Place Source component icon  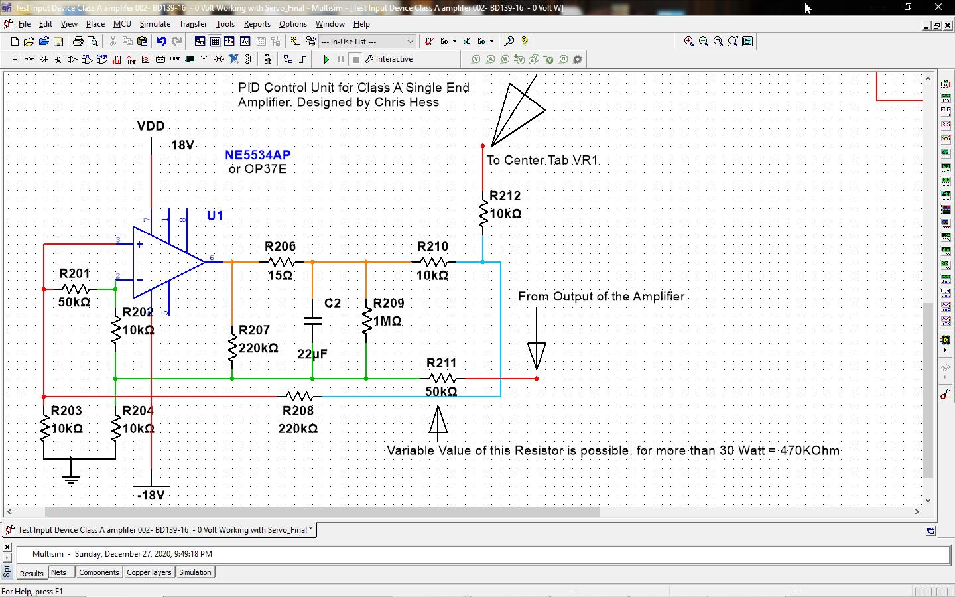point(15,59)
